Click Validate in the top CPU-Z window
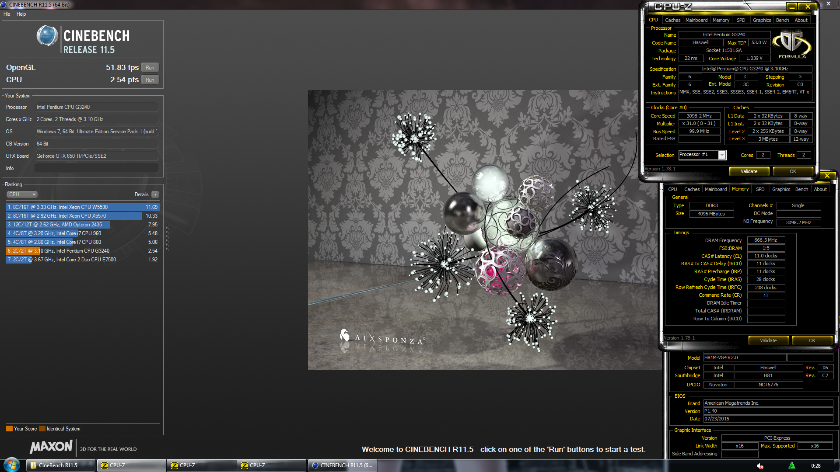 point(749,171)
